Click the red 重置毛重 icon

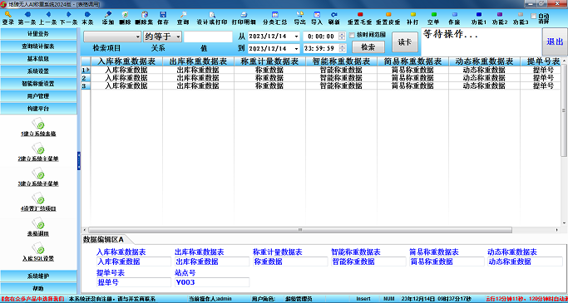pos(360,14)
